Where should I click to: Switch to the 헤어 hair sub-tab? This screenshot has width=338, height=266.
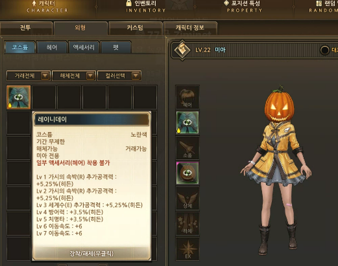coord(52,47)
